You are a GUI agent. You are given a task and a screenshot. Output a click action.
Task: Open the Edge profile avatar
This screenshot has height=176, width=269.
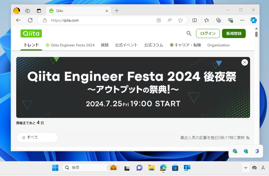(x=17, y=11)
